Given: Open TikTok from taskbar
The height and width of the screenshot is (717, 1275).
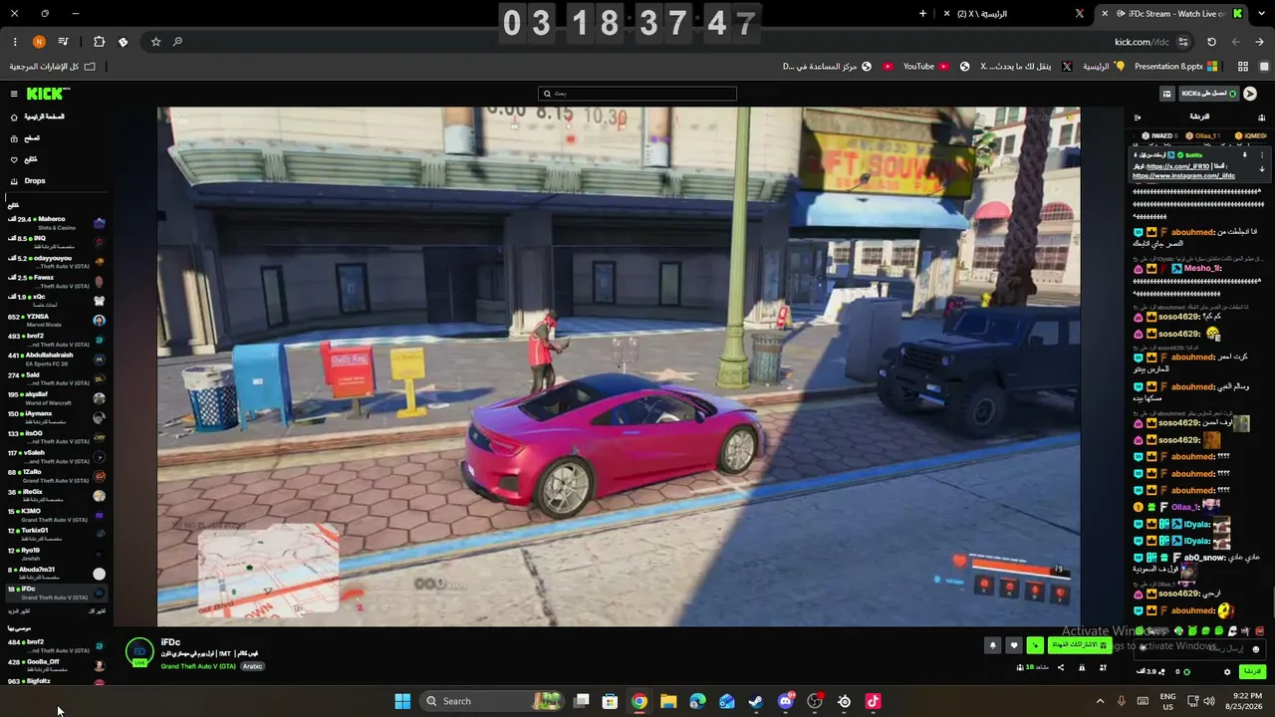Looking at the screenshot, I should 874,701.
